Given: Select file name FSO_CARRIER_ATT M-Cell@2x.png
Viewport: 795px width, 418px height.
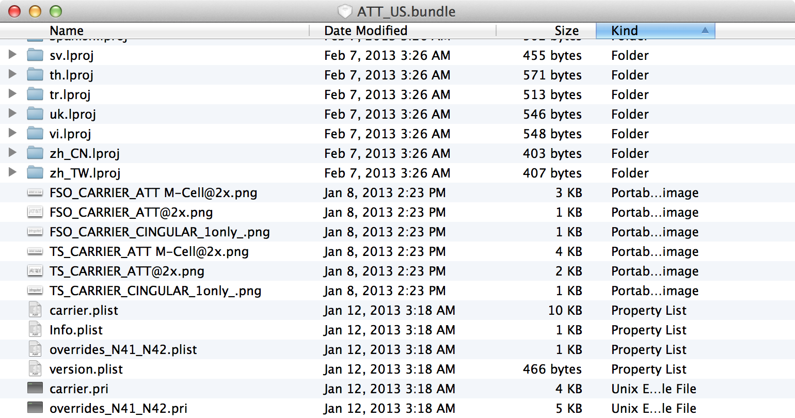Looking at the screenshot, I should pos(153,192).
